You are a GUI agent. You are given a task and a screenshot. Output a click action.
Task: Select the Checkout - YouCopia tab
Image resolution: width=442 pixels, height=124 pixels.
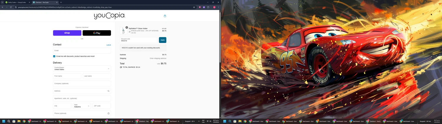45,2
